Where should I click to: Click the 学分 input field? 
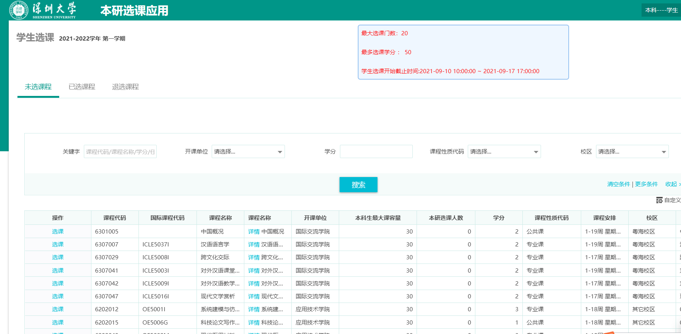coord(376,152)
